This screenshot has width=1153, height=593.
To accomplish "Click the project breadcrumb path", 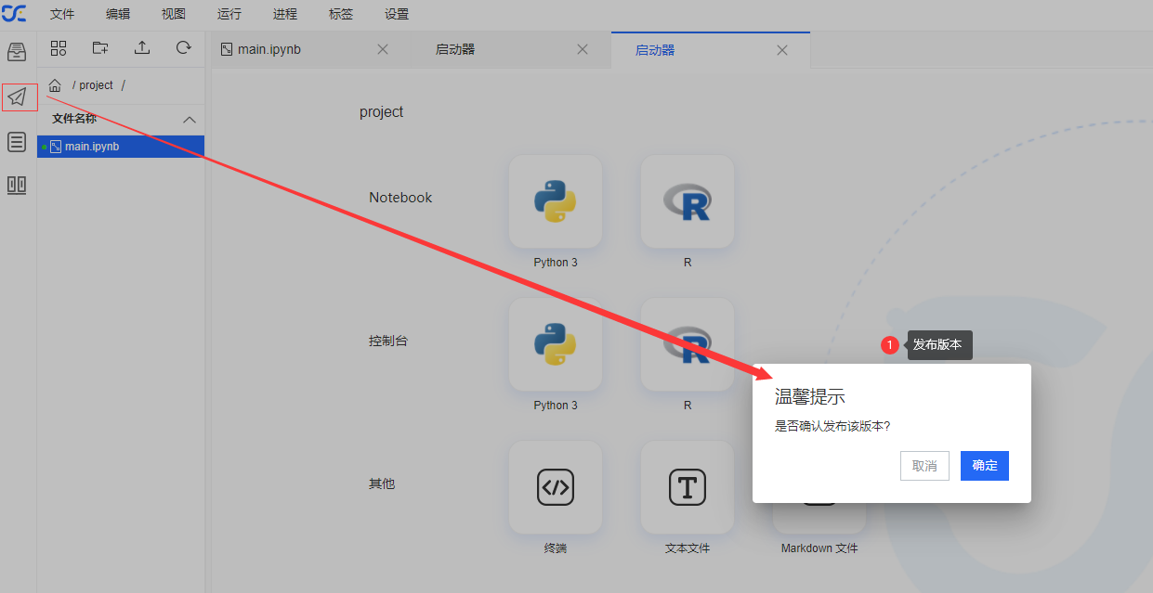I will (x=96, y=85).
